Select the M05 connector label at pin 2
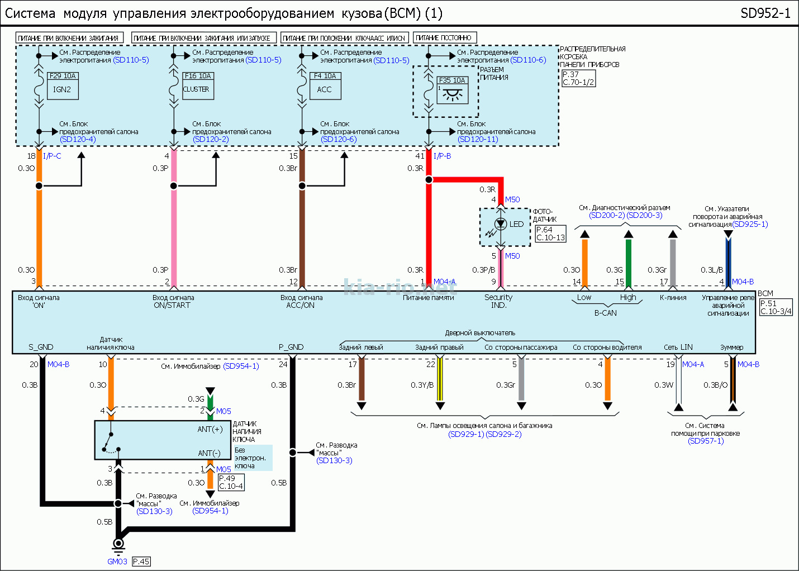 click(x=223, y=411)
